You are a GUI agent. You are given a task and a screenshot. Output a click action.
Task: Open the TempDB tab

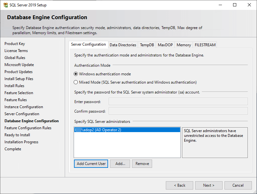click(x=147, y=45)
